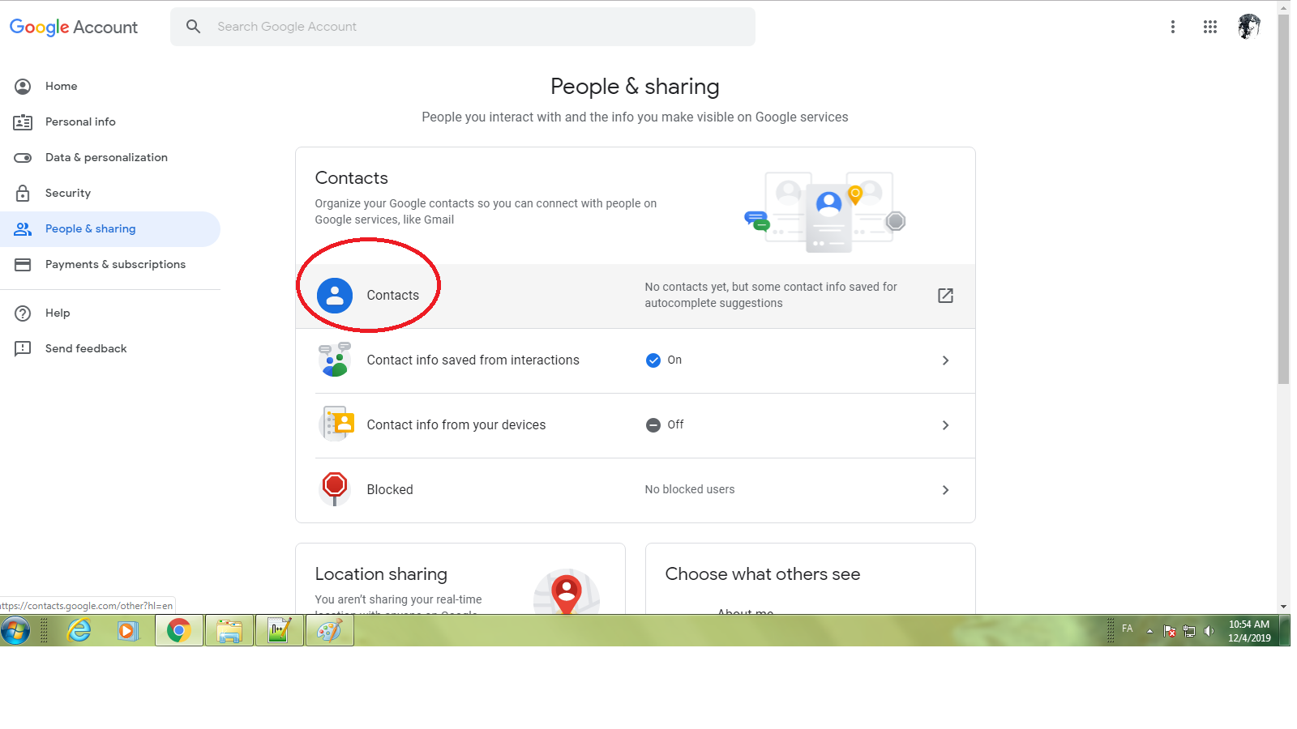Open the Contacts row link
Screen dimensions: 1297x729
click(x=636, y=296)
